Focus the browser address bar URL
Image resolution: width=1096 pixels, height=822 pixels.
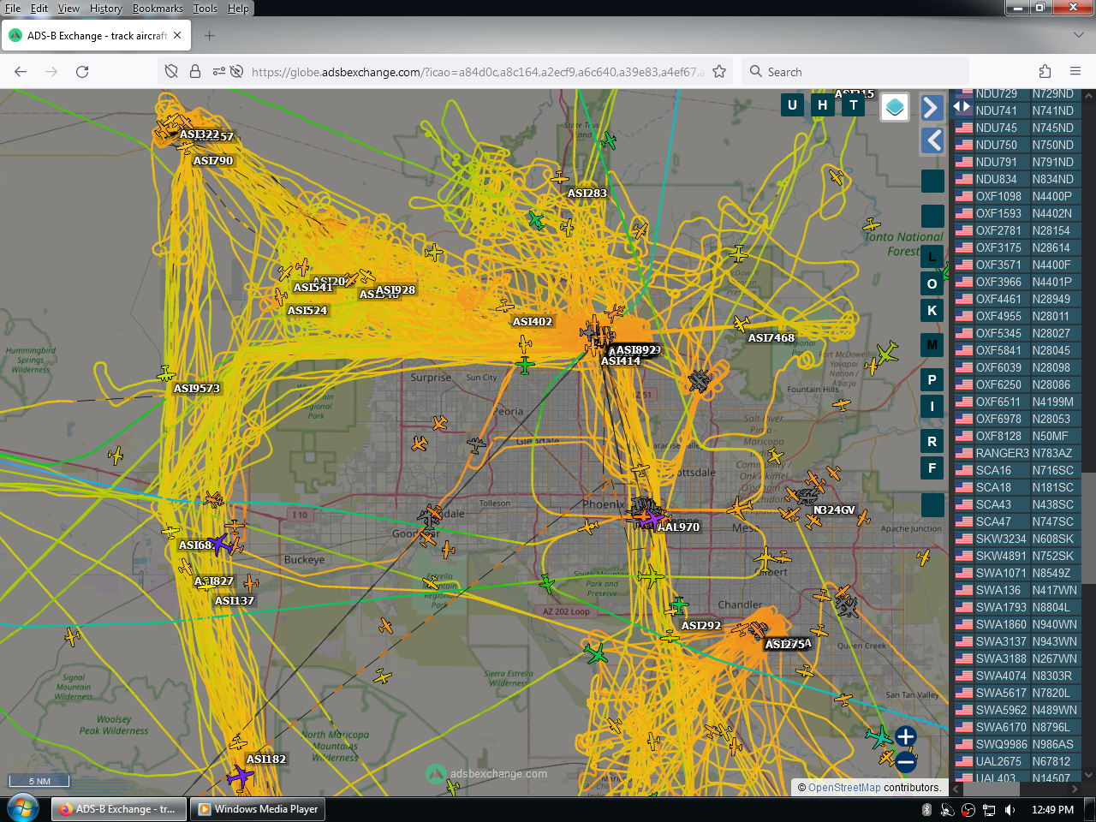[478, 72]
